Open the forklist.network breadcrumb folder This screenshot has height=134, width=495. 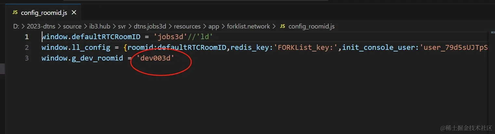248,26
